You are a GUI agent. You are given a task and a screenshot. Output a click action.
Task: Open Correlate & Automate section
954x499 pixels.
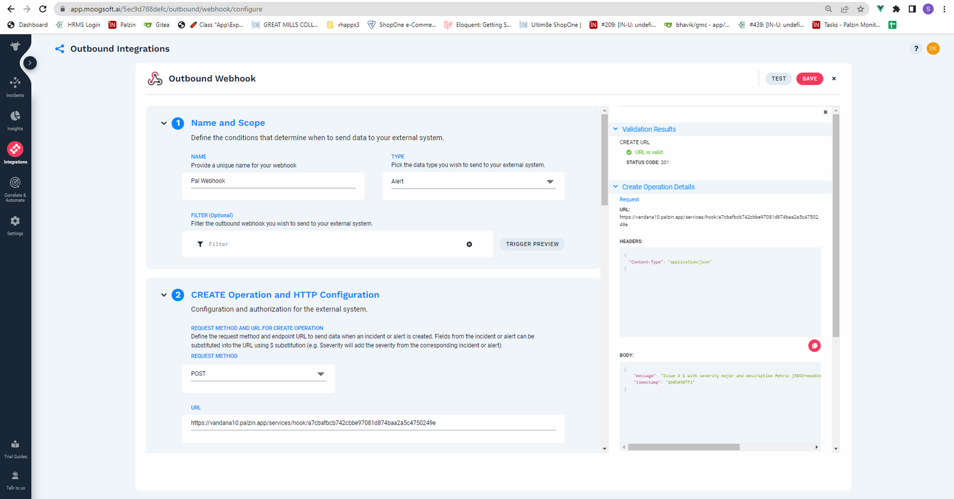click(15, 189)
